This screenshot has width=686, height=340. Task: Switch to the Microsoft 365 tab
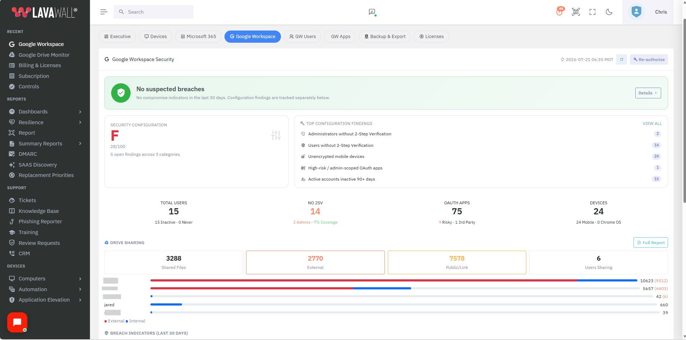coord(198,37)
